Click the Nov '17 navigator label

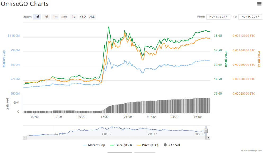pos(200,134)
